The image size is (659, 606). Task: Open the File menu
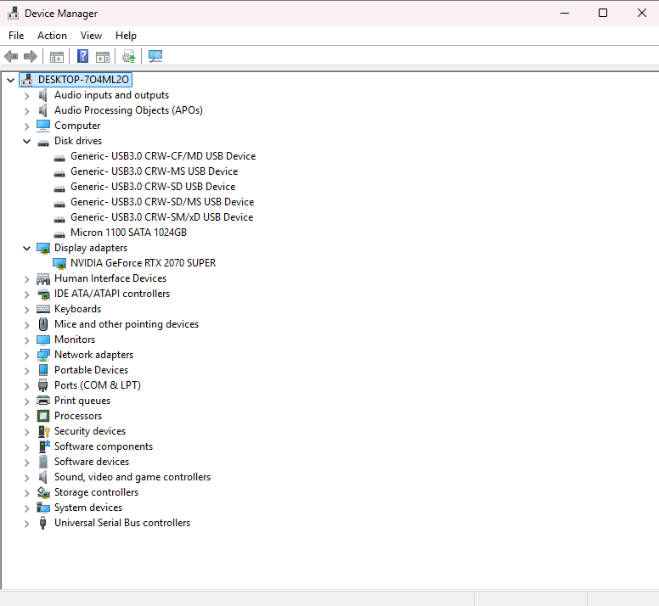click(16, 36)
